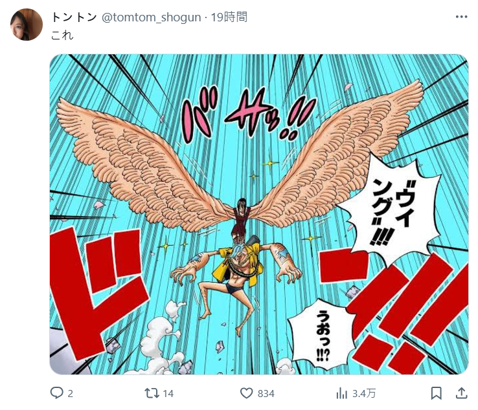This screenshot has width=478, height=410.
Task: Open the three-dots more options menu
Action: pos(462,17)
